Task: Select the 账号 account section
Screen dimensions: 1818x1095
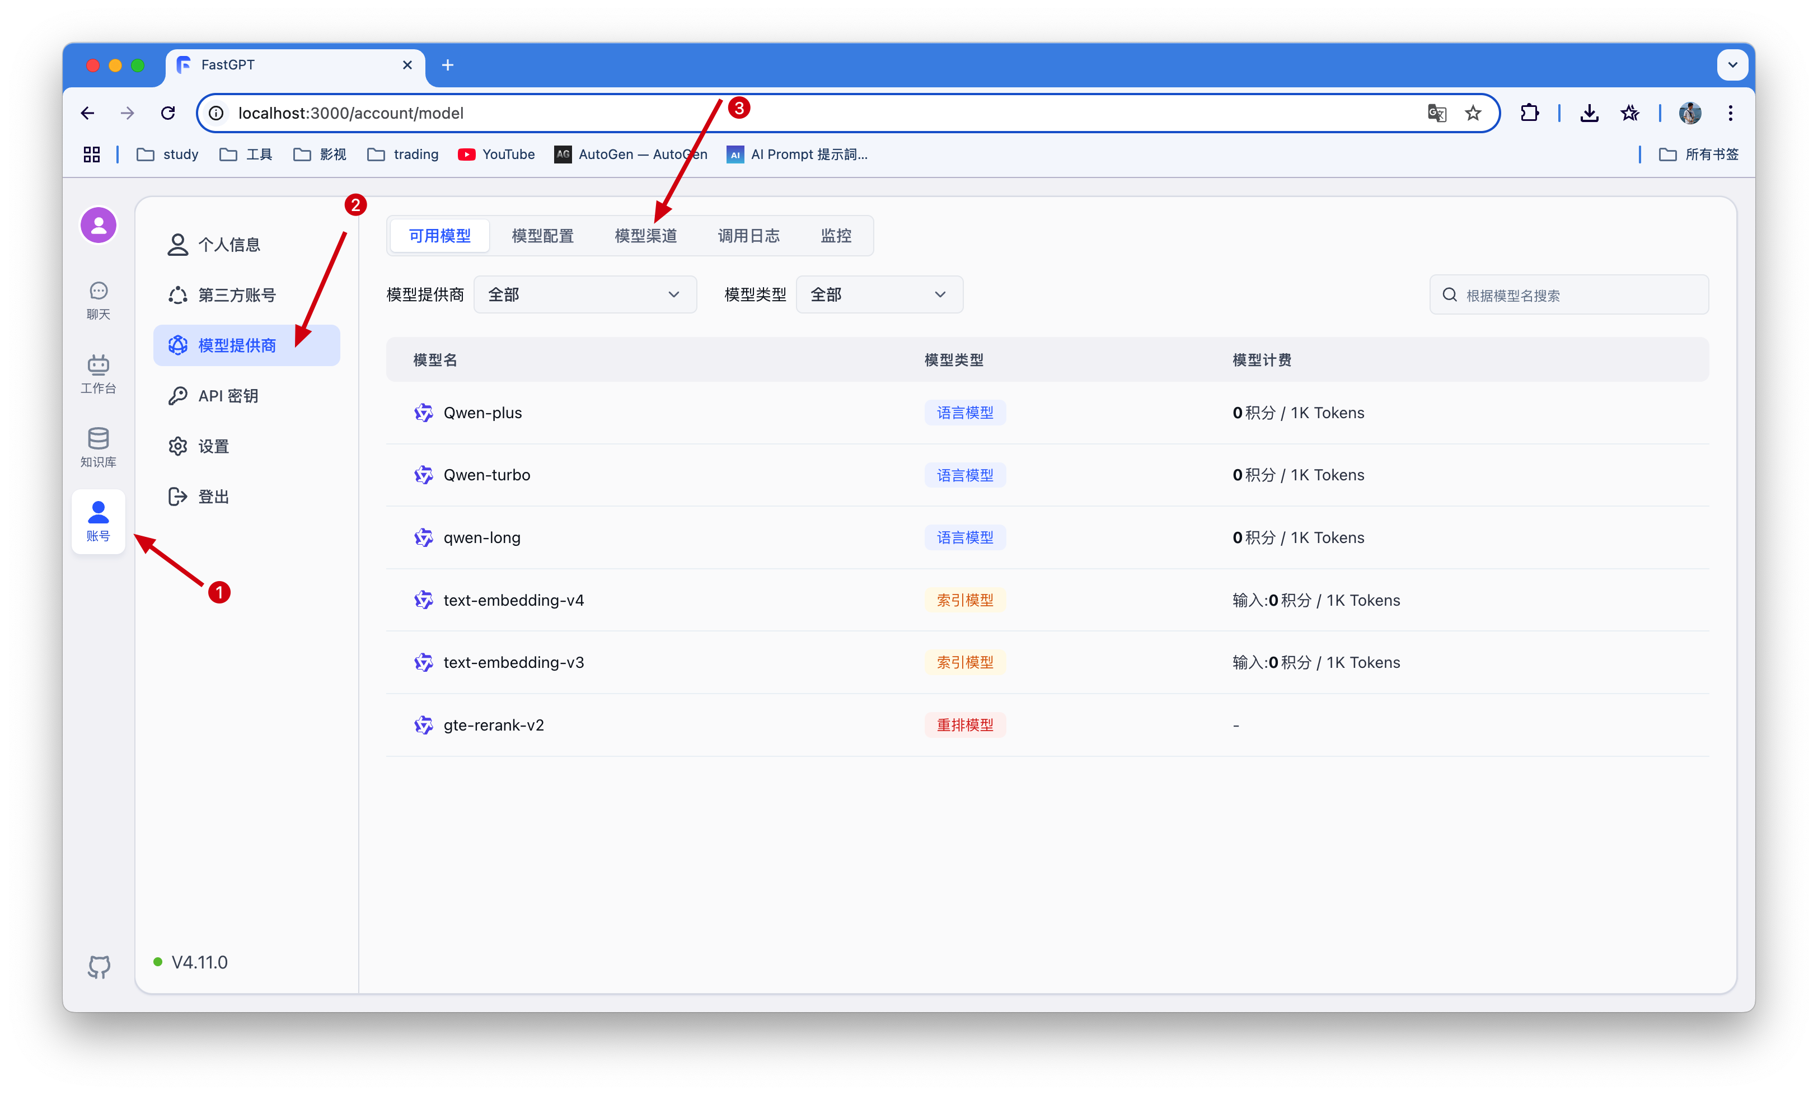Action: pos(98,521)
